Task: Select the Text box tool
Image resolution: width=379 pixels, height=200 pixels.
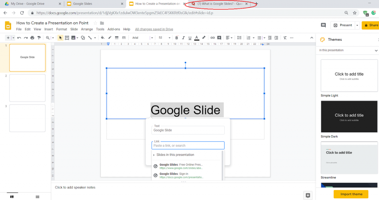Action: (x=67, y=38)
